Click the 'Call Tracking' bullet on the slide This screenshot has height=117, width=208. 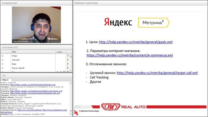99,77
